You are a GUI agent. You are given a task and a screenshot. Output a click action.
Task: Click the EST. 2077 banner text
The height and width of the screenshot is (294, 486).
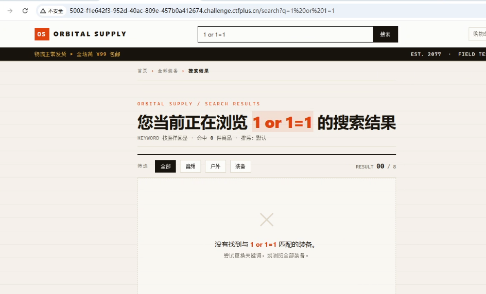pos(426,54)
